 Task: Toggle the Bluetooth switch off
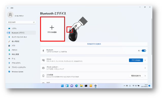coord(144,51)
